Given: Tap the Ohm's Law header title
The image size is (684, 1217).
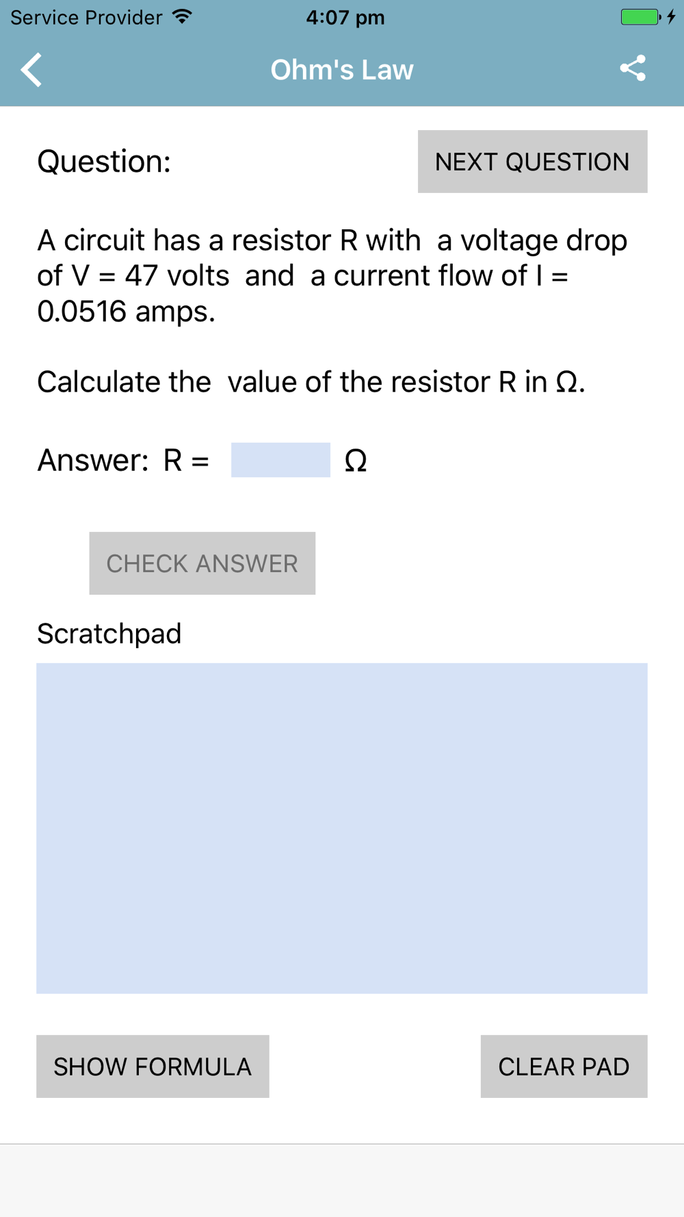Looking at the screenshot, I should coord(342,70).
